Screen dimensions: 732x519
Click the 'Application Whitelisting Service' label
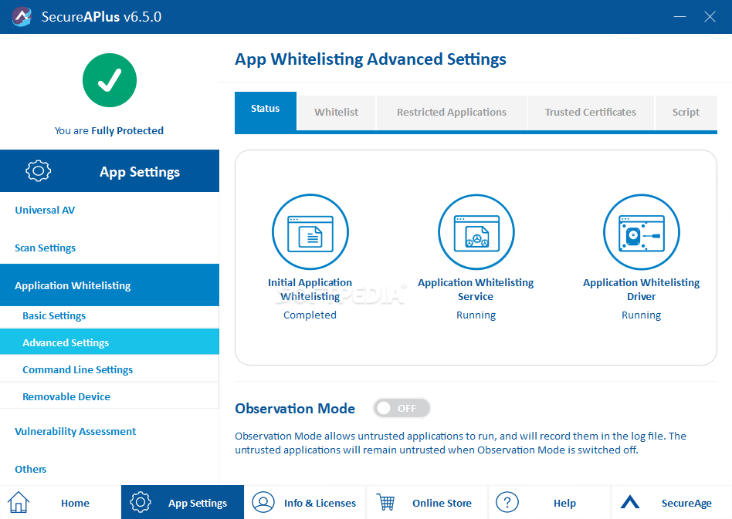(x=476, y=289)
